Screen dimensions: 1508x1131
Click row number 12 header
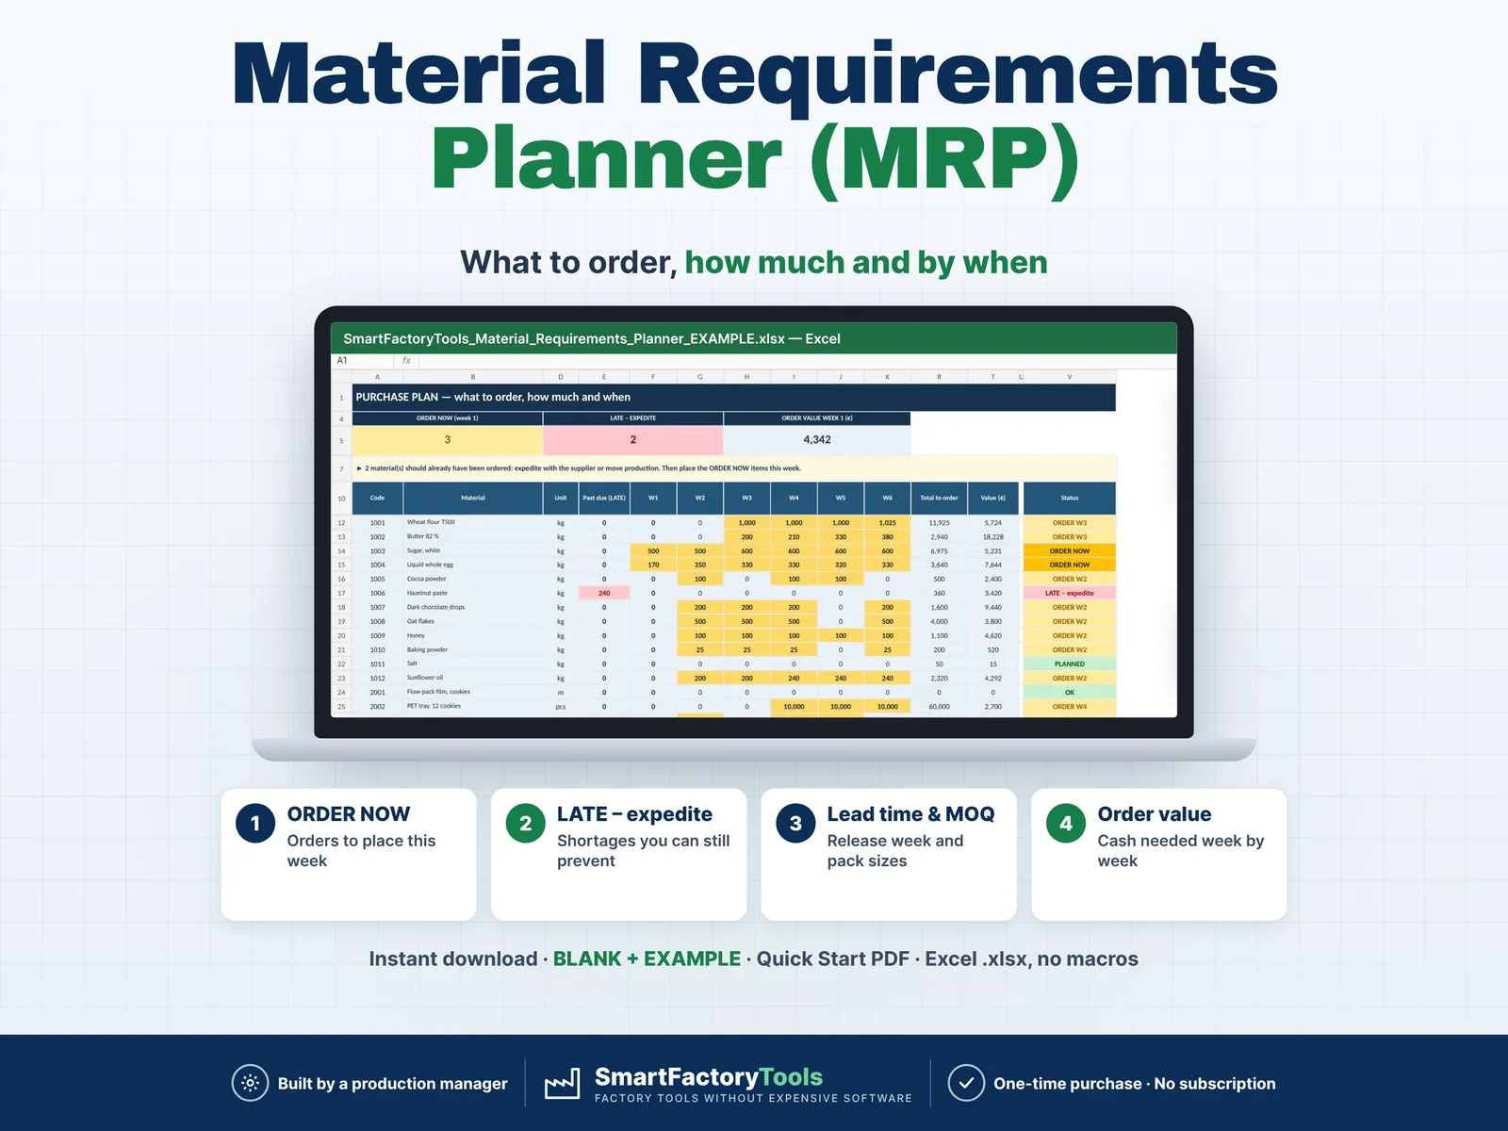pyautogui.click(x=341, y=522)
